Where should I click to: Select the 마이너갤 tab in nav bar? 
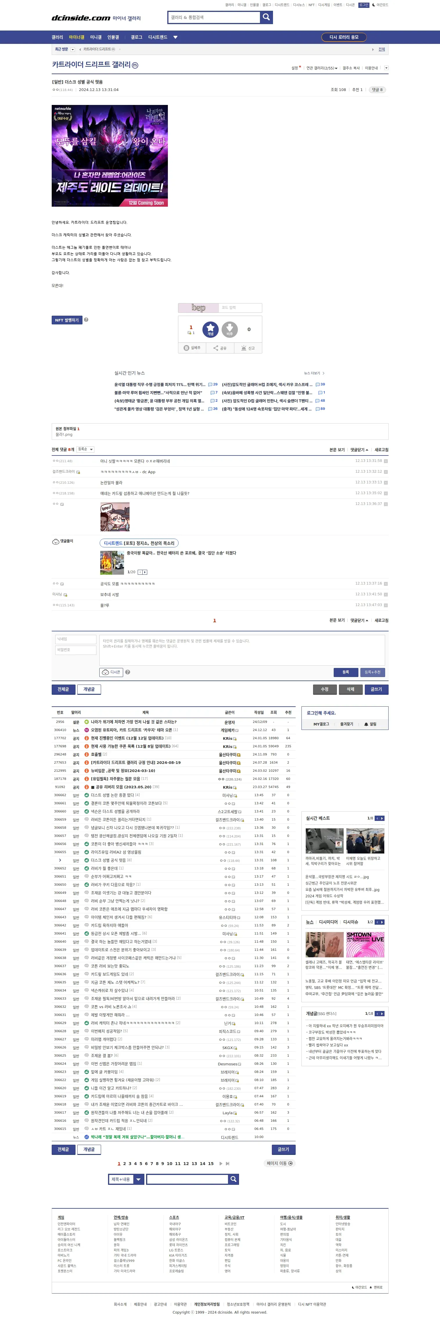[x=76, y=37]
